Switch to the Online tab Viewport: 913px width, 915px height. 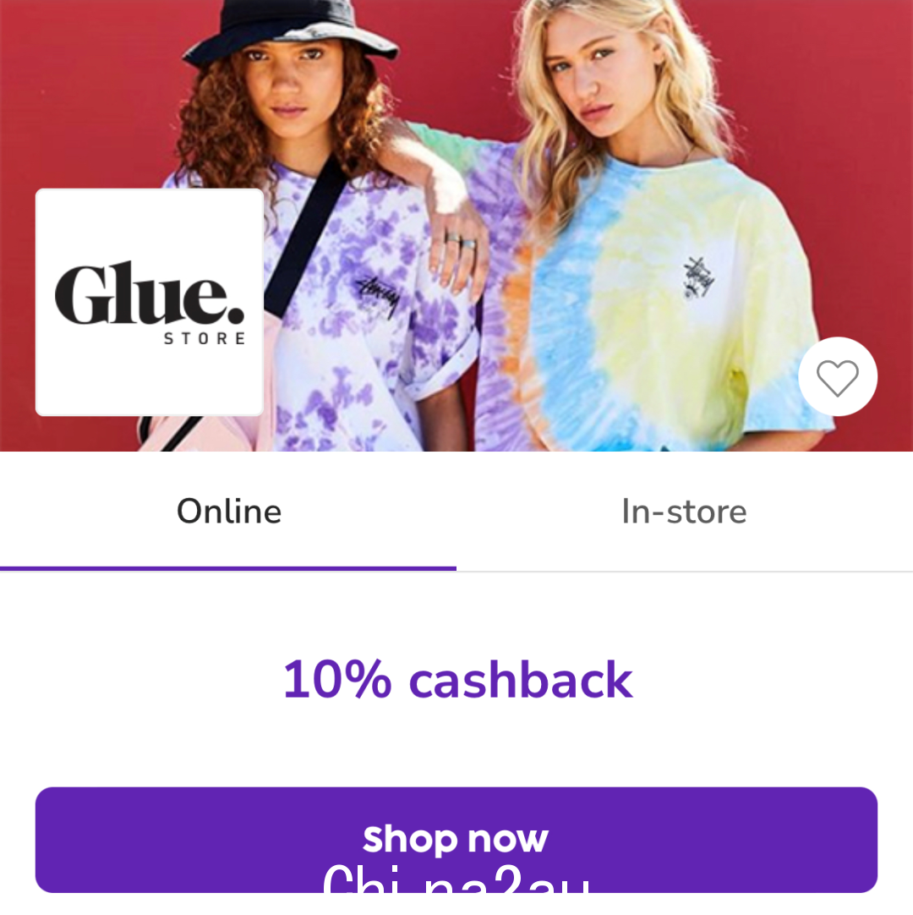point(229,511)
